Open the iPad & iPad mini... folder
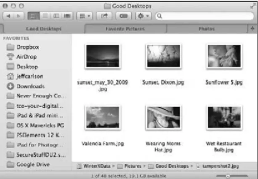258x179 pixels. [x=35, y=115]
